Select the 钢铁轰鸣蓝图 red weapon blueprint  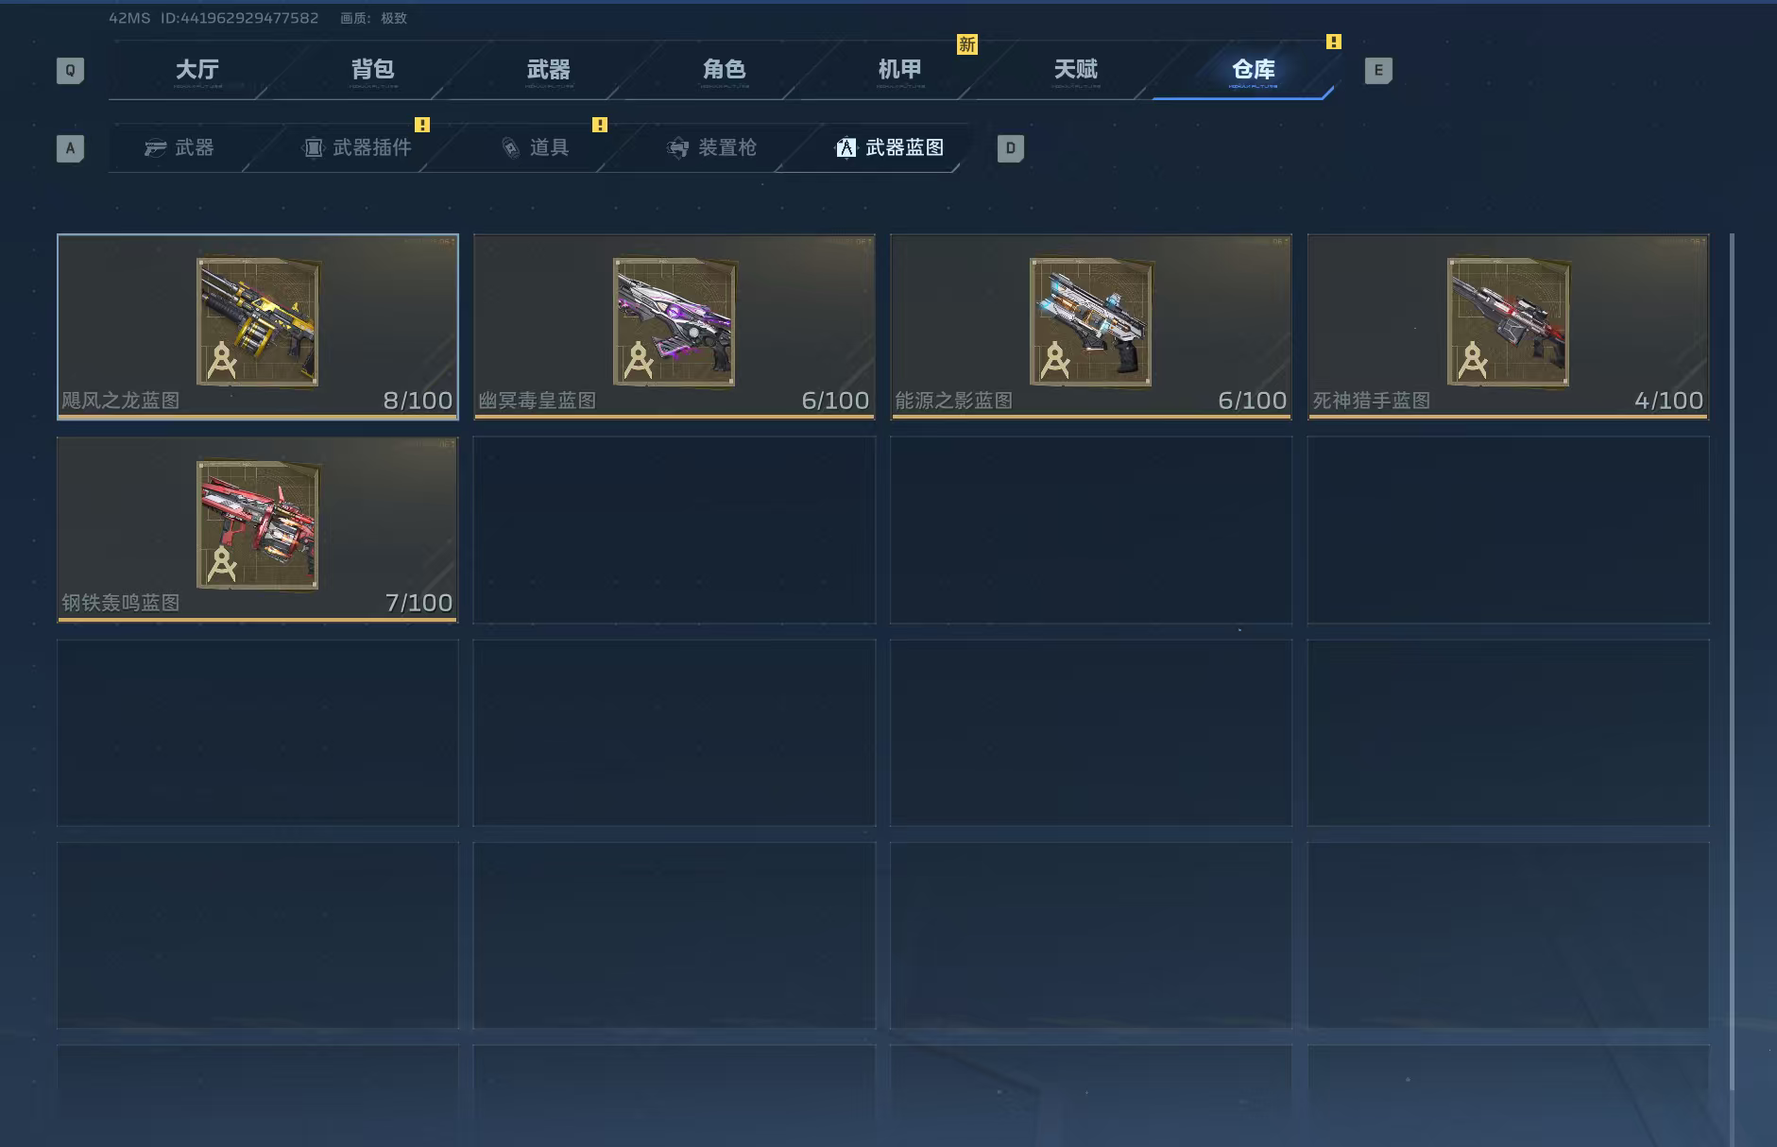pos(258,529)
